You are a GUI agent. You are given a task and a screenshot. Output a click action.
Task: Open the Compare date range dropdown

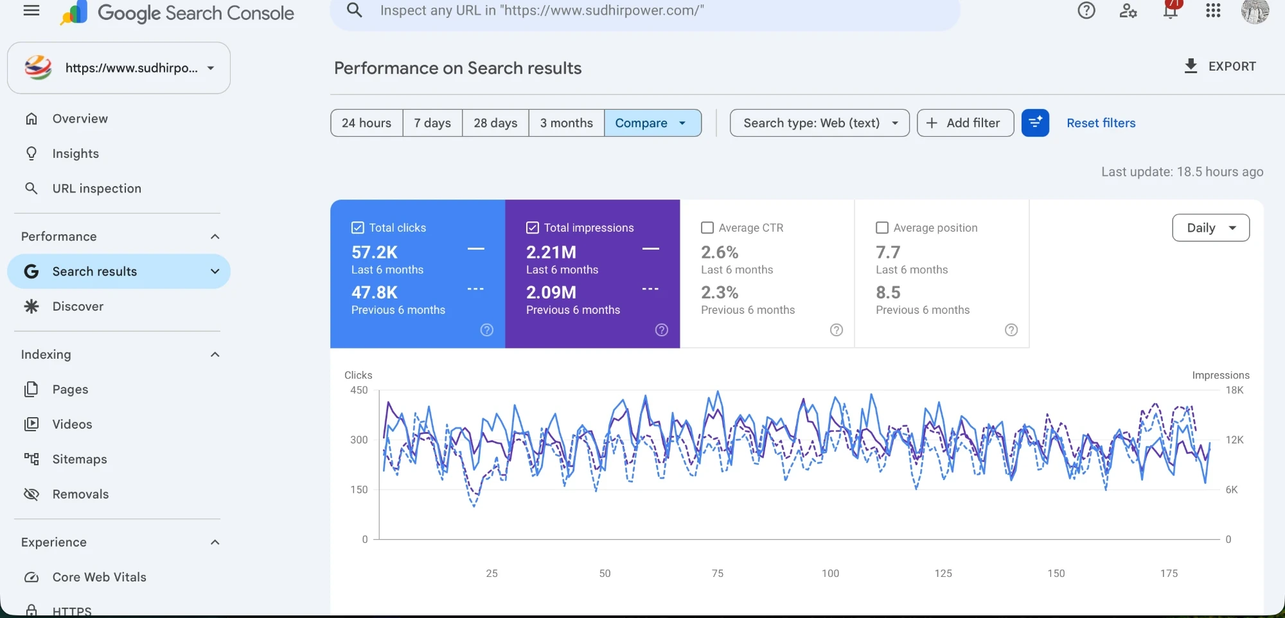point(652,123)
